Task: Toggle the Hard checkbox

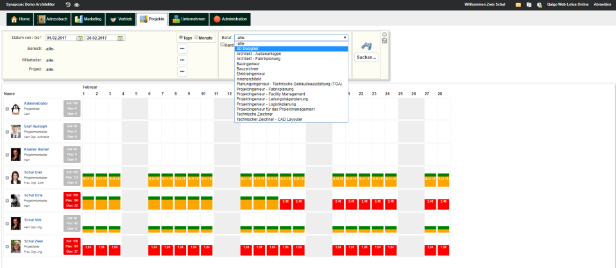Action: click(x=223, y=45)
